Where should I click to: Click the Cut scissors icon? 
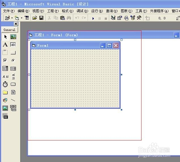(x=49, y=18)
